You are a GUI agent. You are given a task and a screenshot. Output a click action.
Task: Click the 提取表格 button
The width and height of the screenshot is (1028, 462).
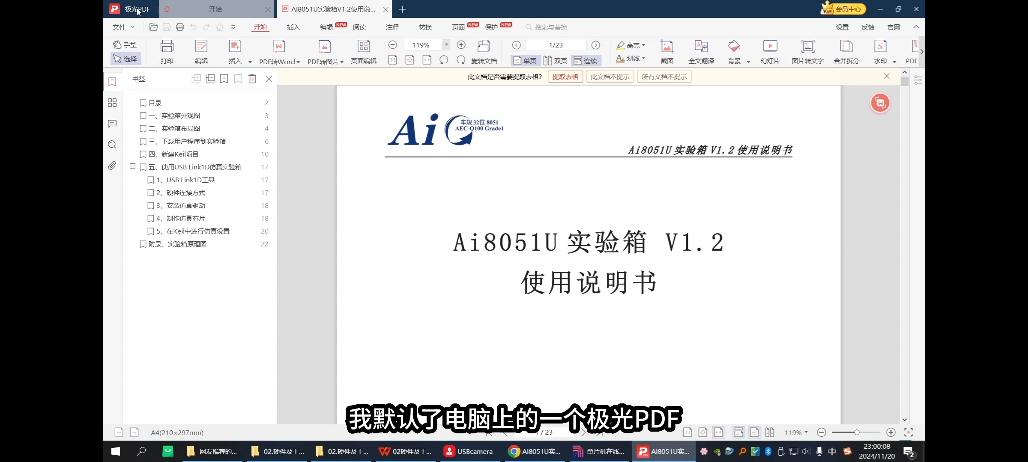coord(565,77)
